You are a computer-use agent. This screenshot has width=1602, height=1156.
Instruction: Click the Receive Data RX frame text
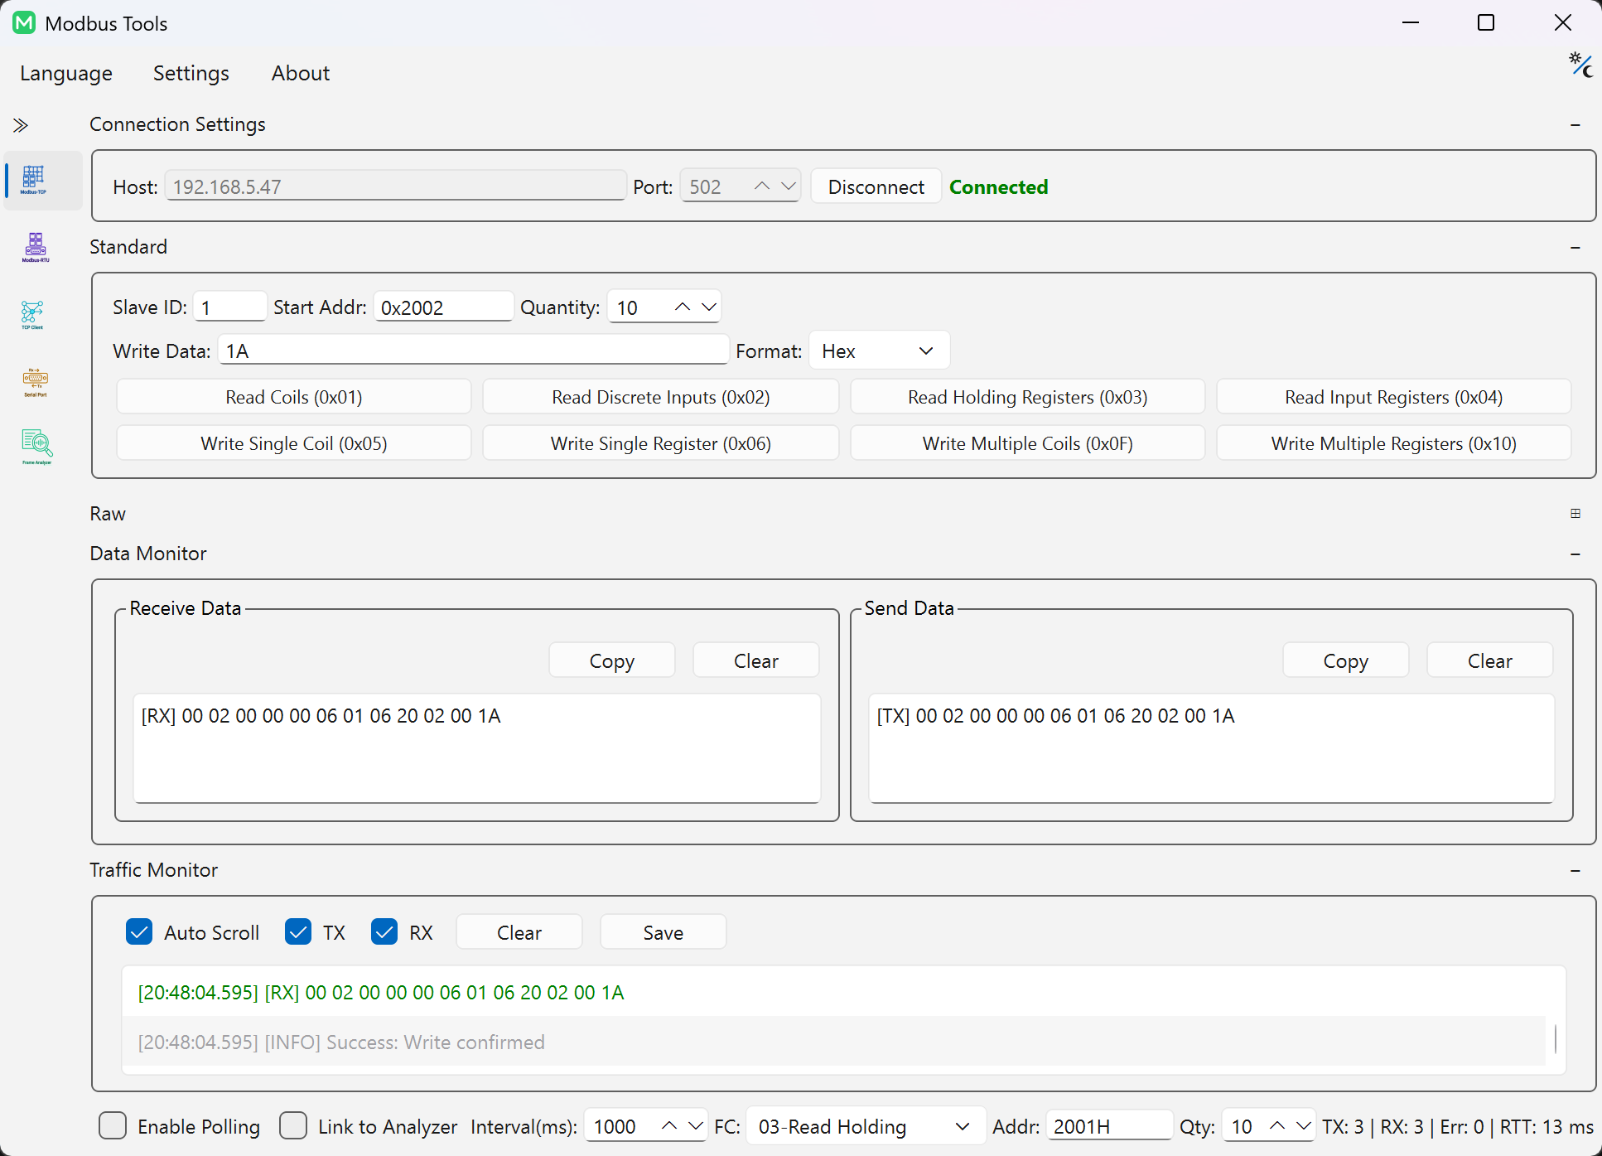click(321, 716)
